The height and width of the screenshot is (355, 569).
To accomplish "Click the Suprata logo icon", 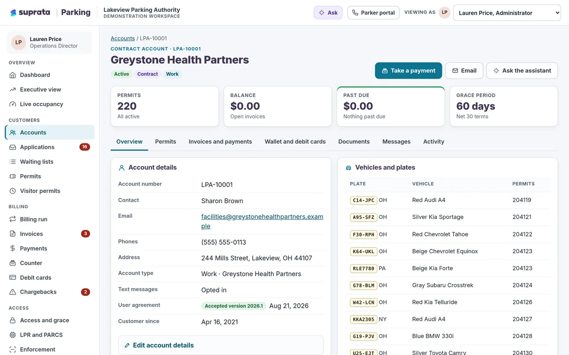I will pyautogui.click(x=13, y=13).
